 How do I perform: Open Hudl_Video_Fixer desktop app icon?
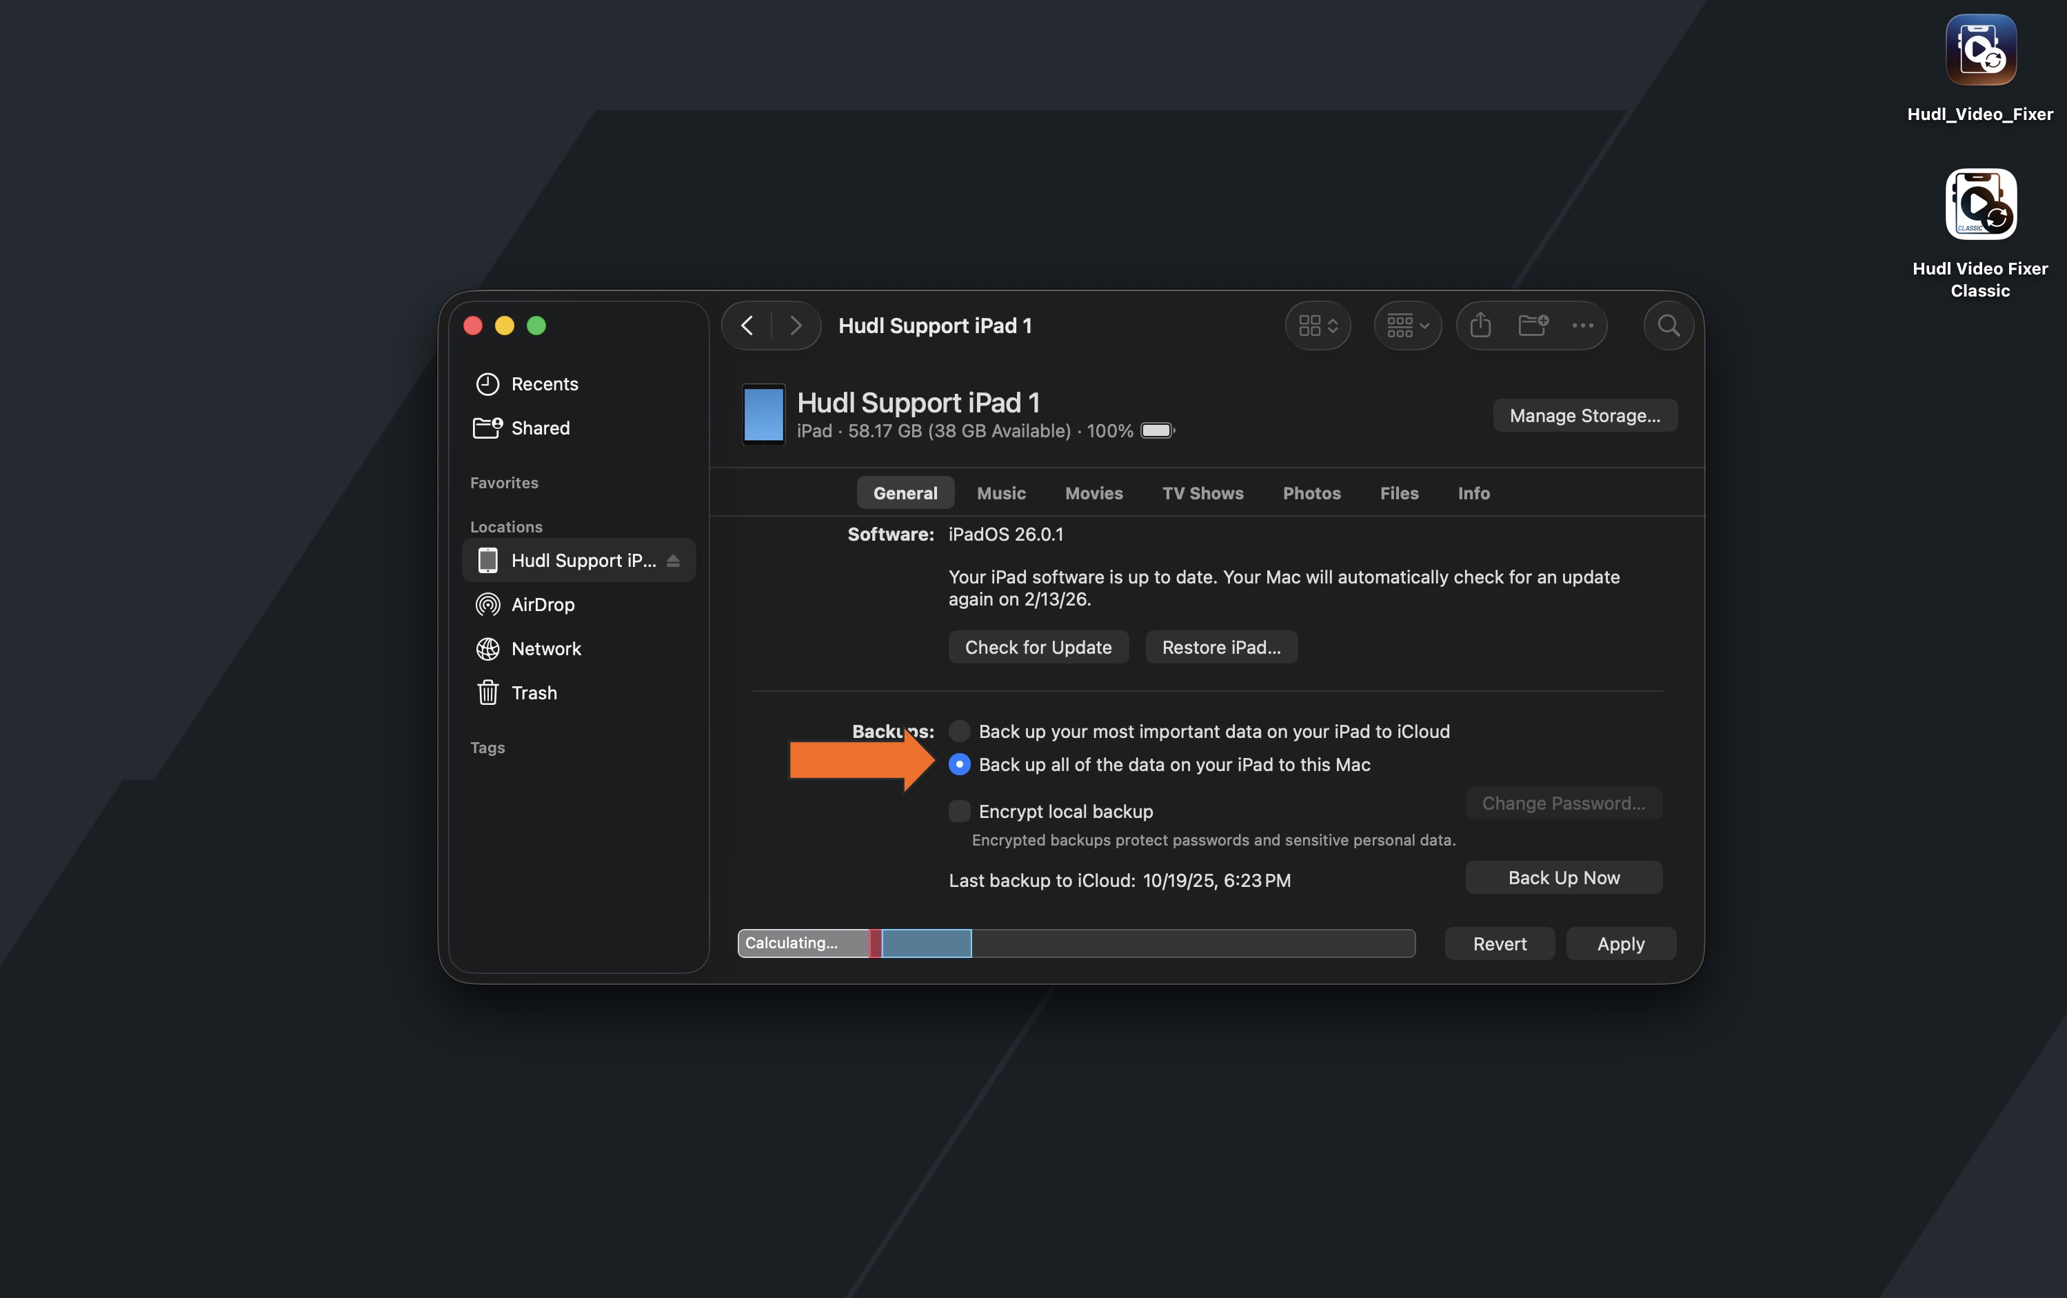(1979, 50)
